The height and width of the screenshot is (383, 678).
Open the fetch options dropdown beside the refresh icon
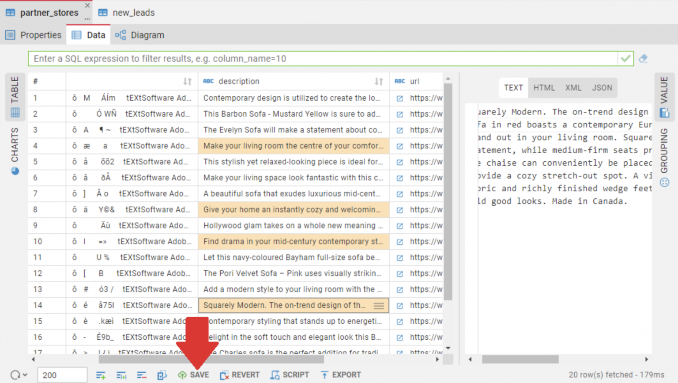(x=25, y=375)
